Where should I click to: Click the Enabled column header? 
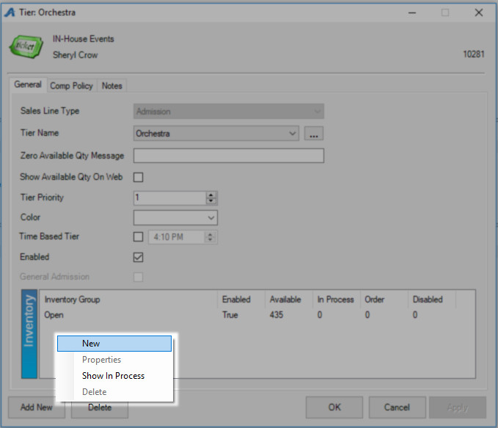(241, 300)
